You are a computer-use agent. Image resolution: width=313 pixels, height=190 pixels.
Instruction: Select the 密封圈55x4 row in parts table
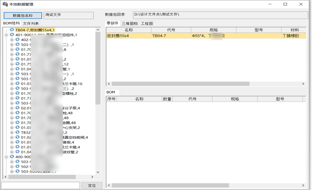[x=204, y=36]
